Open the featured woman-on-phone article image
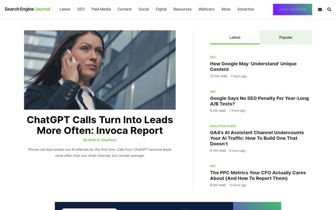 [x=100, y=70]
